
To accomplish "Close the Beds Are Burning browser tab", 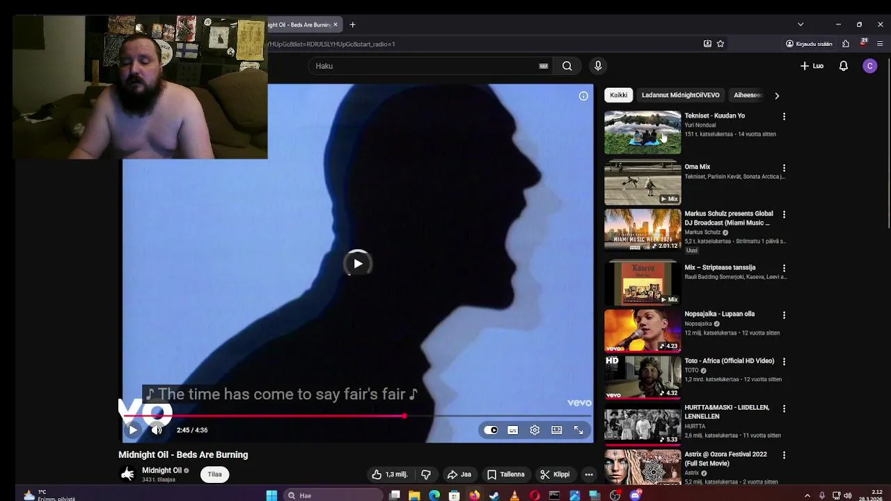I will 336,24.
